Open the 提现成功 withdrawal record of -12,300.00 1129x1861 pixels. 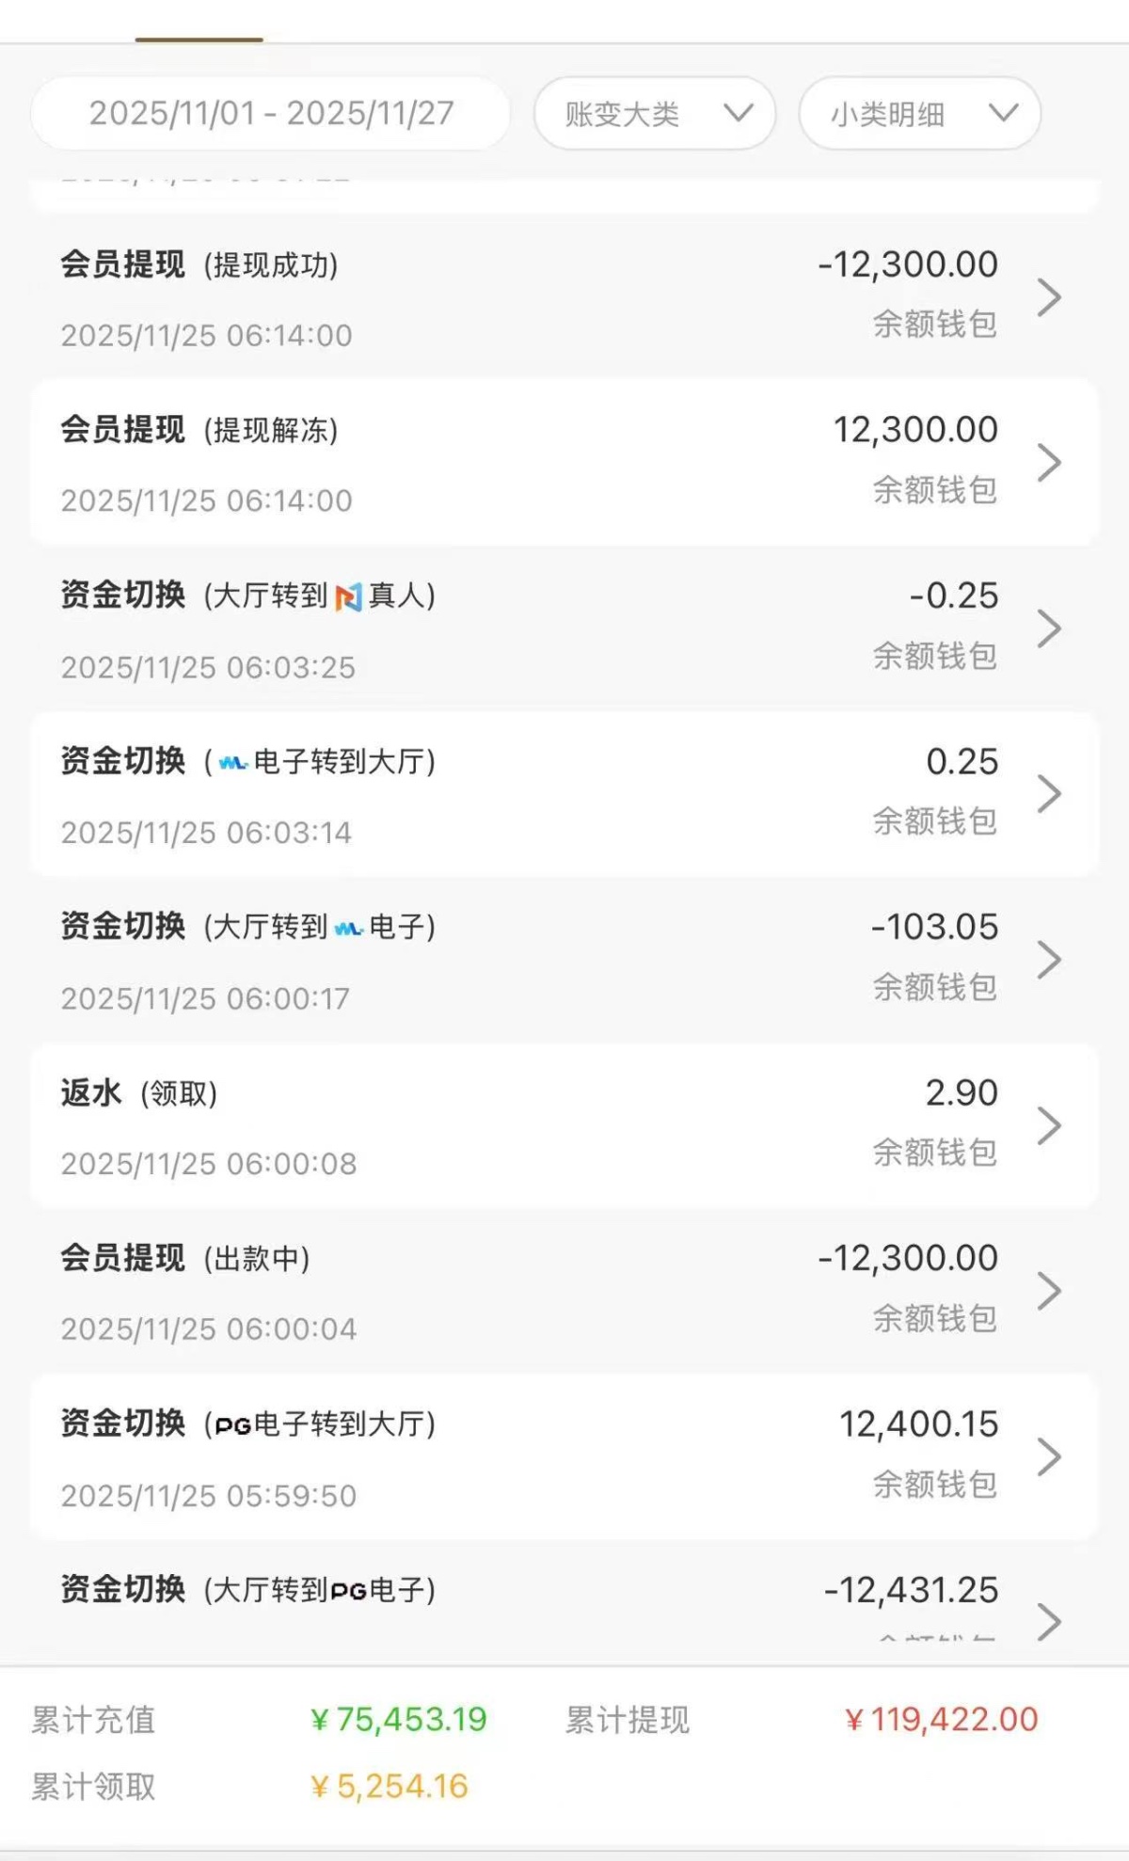coord(1048,297)
